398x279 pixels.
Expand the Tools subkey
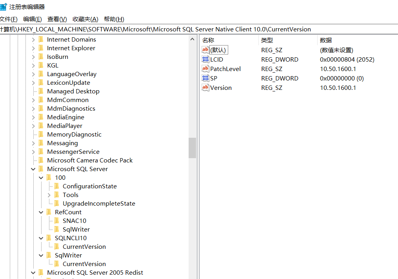coord(49,195)
